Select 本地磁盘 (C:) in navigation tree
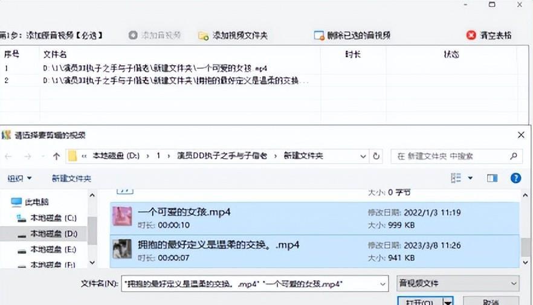The image size is (533, 305). [47, 218]
